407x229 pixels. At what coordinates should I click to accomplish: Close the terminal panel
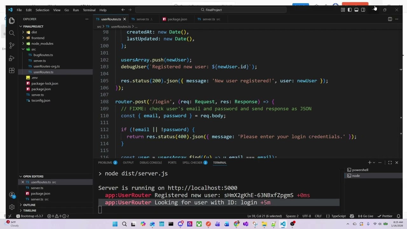point(397,163)
